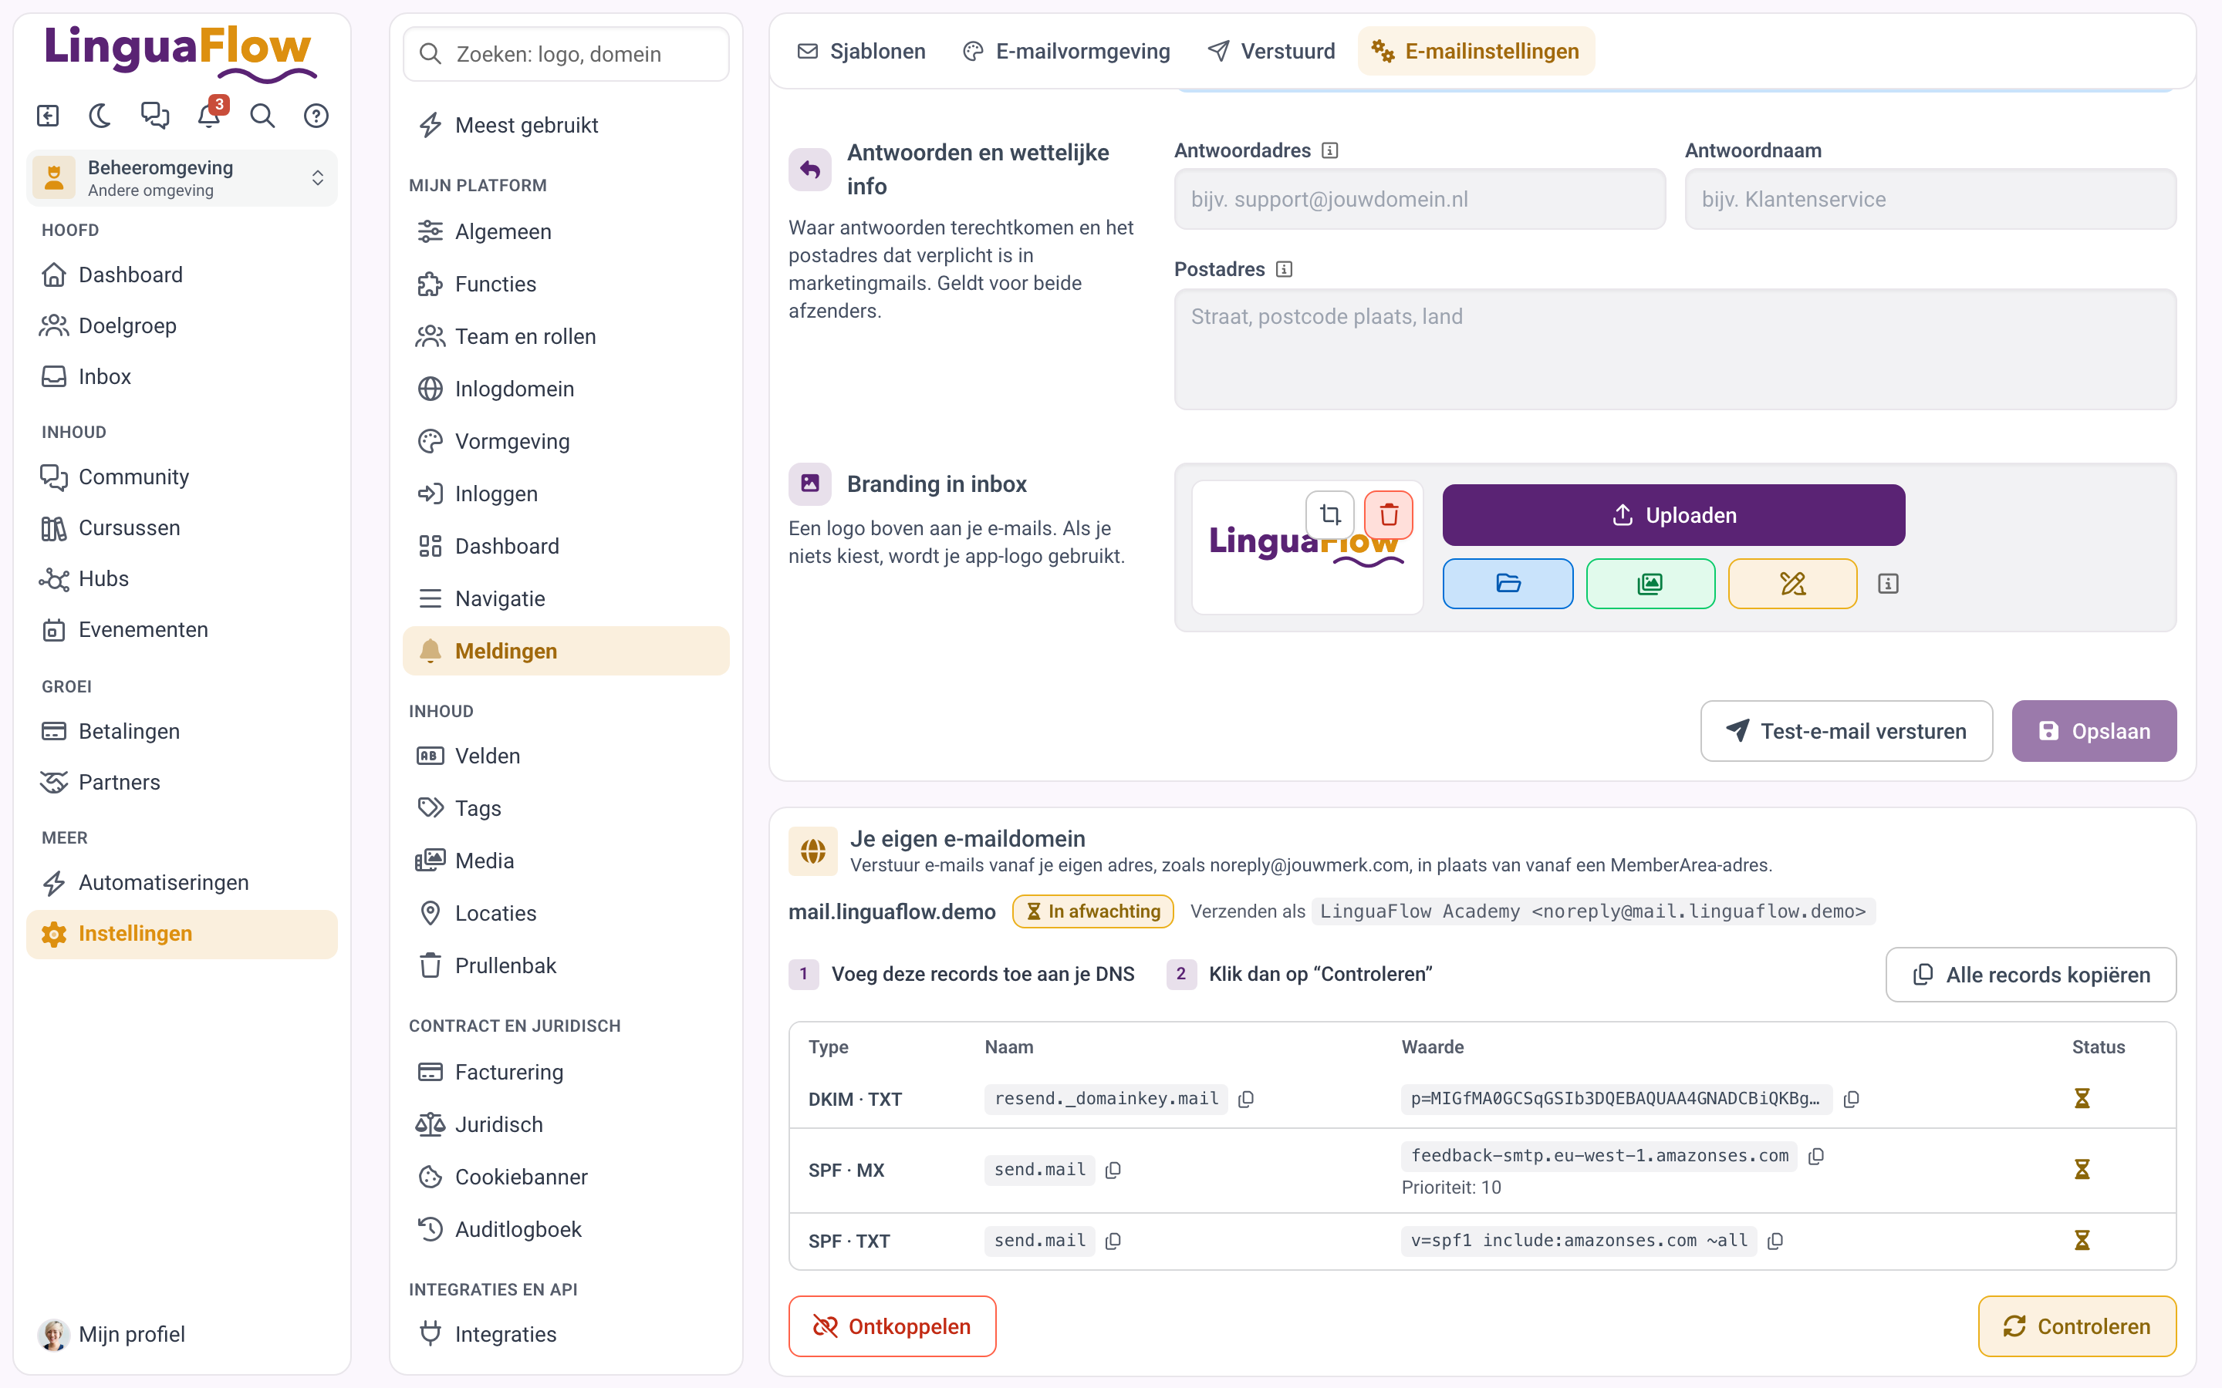2222x1388 pixels.
Task: Open Tags settings
Action: tap(566, 808)
